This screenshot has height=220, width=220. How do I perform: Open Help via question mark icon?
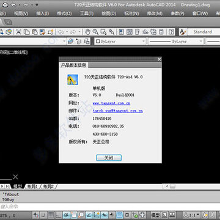pos(172,32)
